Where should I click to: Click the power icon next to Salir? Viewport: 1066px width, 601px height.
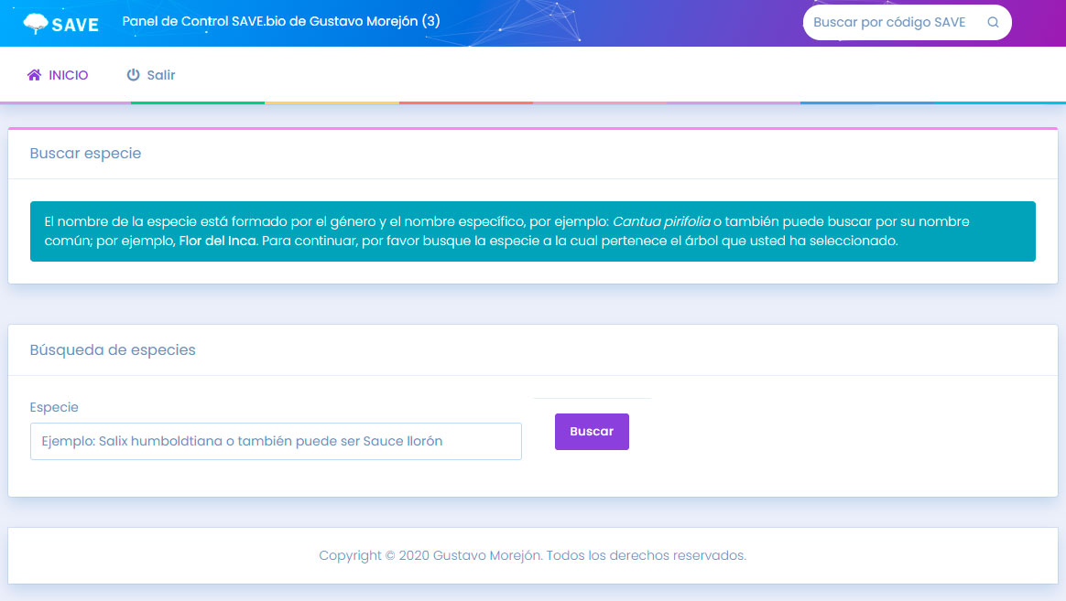[x=134, y=75]
